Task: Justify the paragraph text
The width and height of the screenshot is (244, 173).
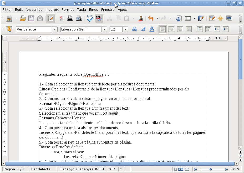Action: [x=189, y=29]
